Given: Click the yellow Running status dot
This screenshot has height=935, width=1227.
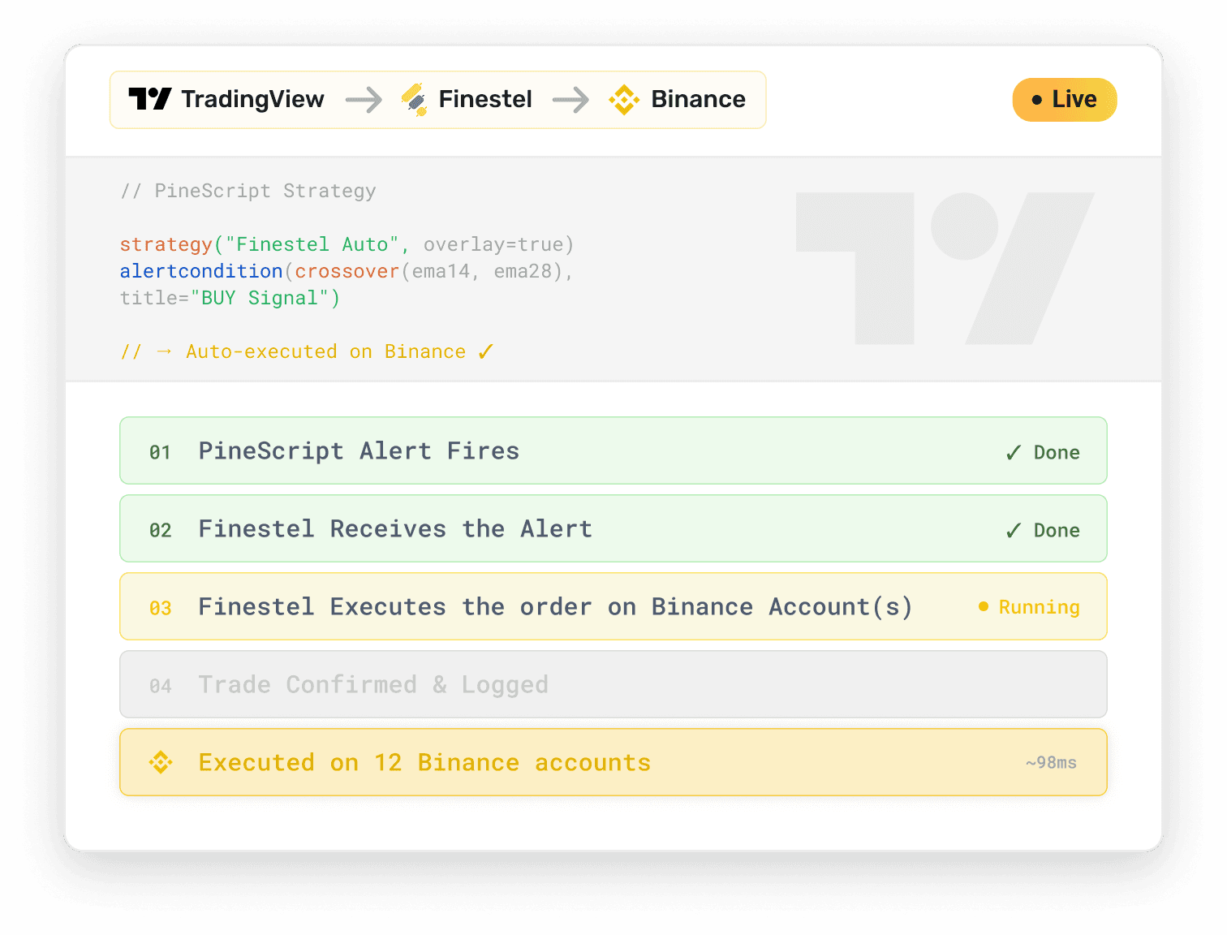Looking at the screenshot, I should (984, 606).
